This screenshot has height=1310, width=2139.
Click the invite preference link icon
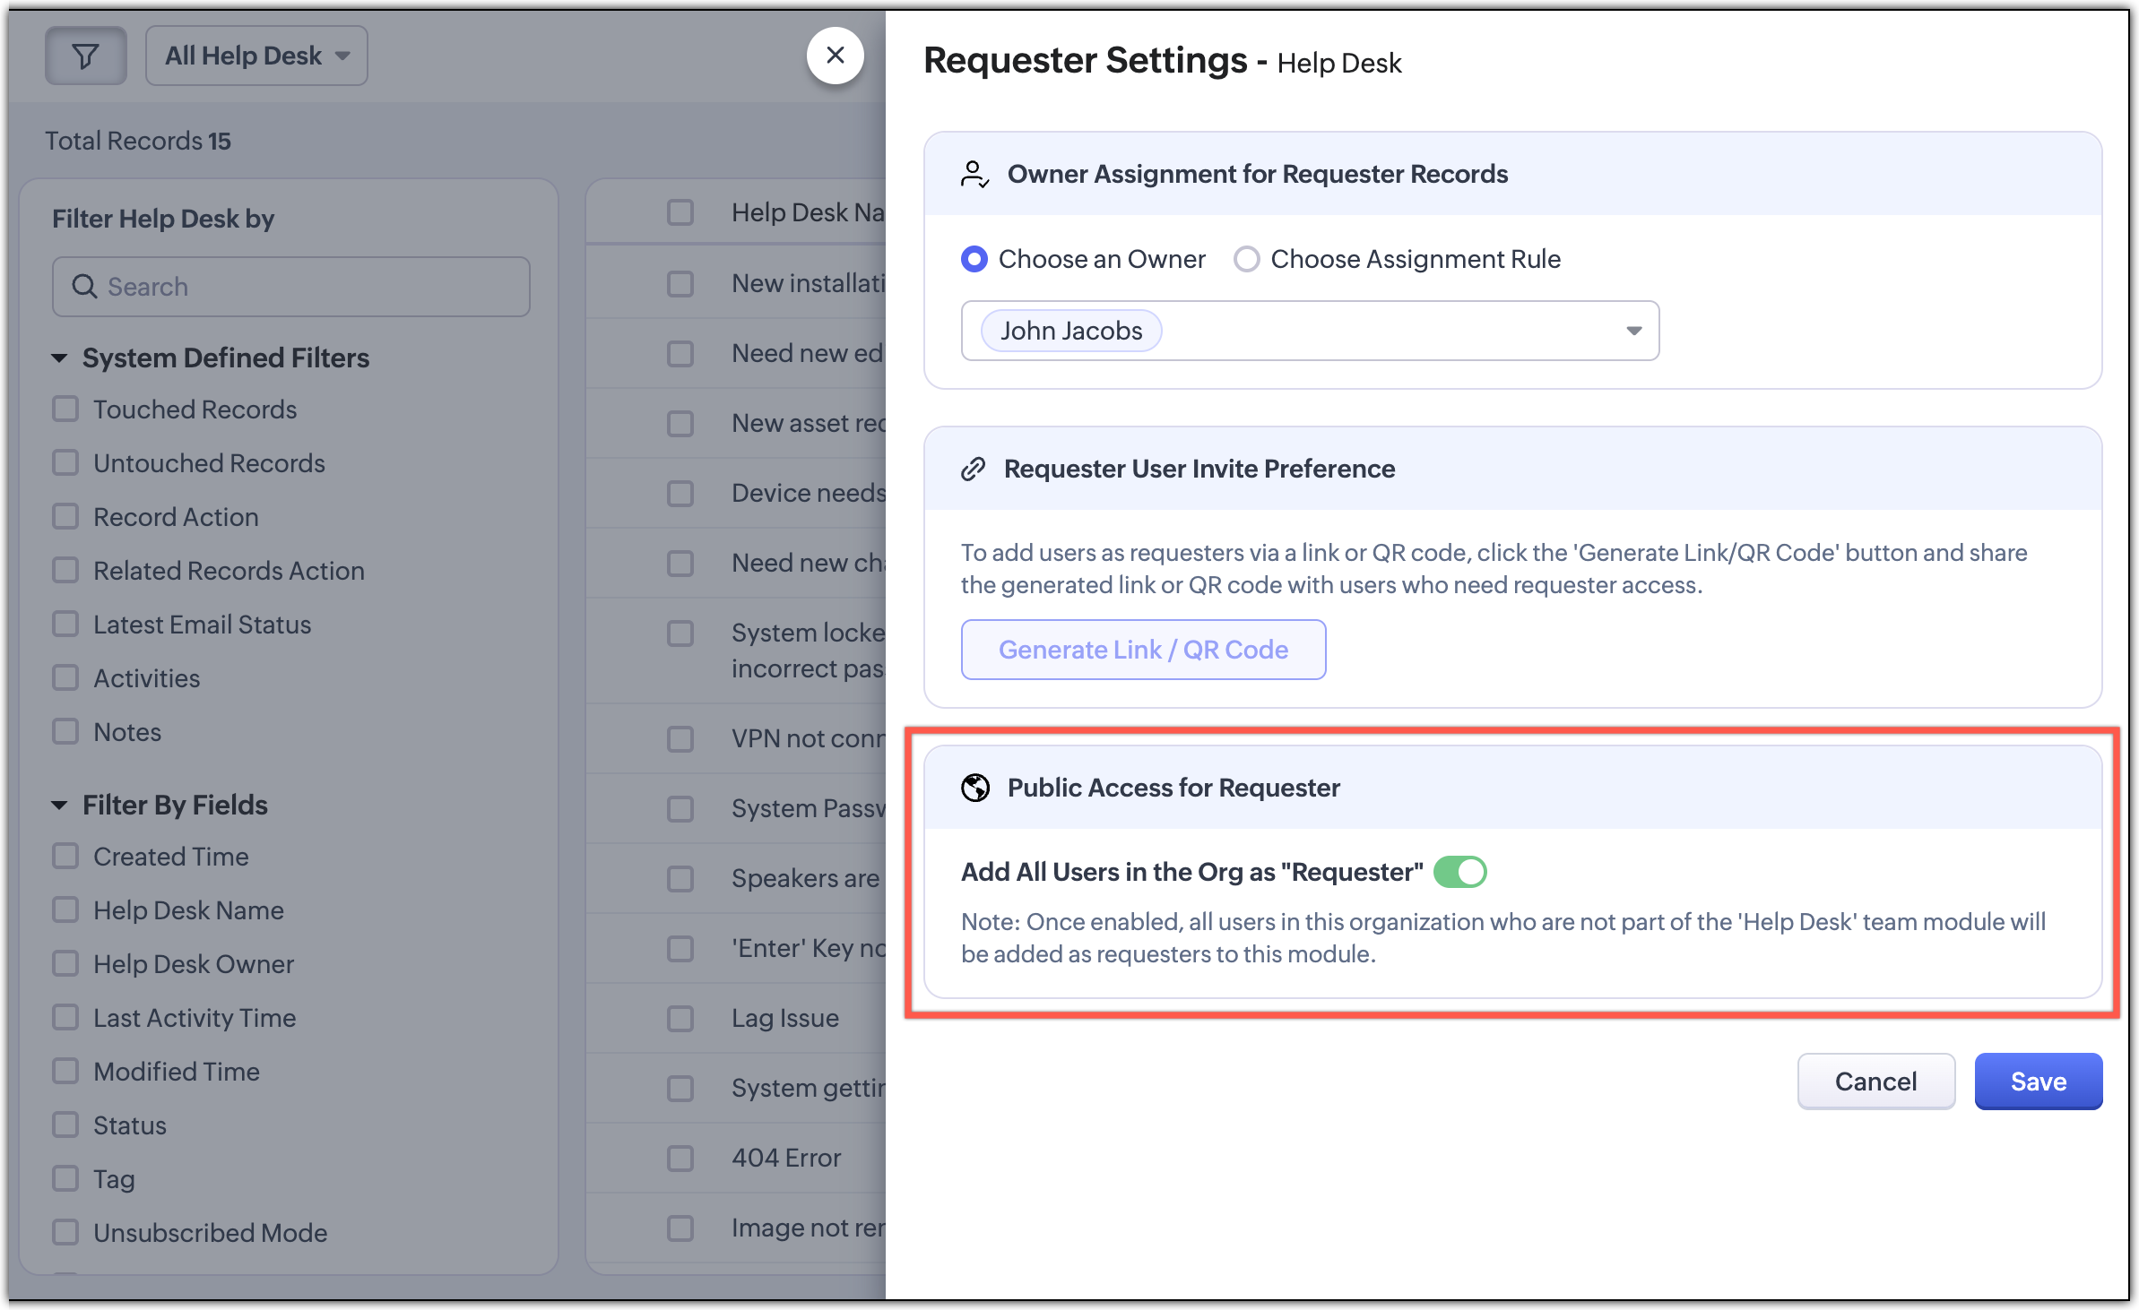coord(974,469)
